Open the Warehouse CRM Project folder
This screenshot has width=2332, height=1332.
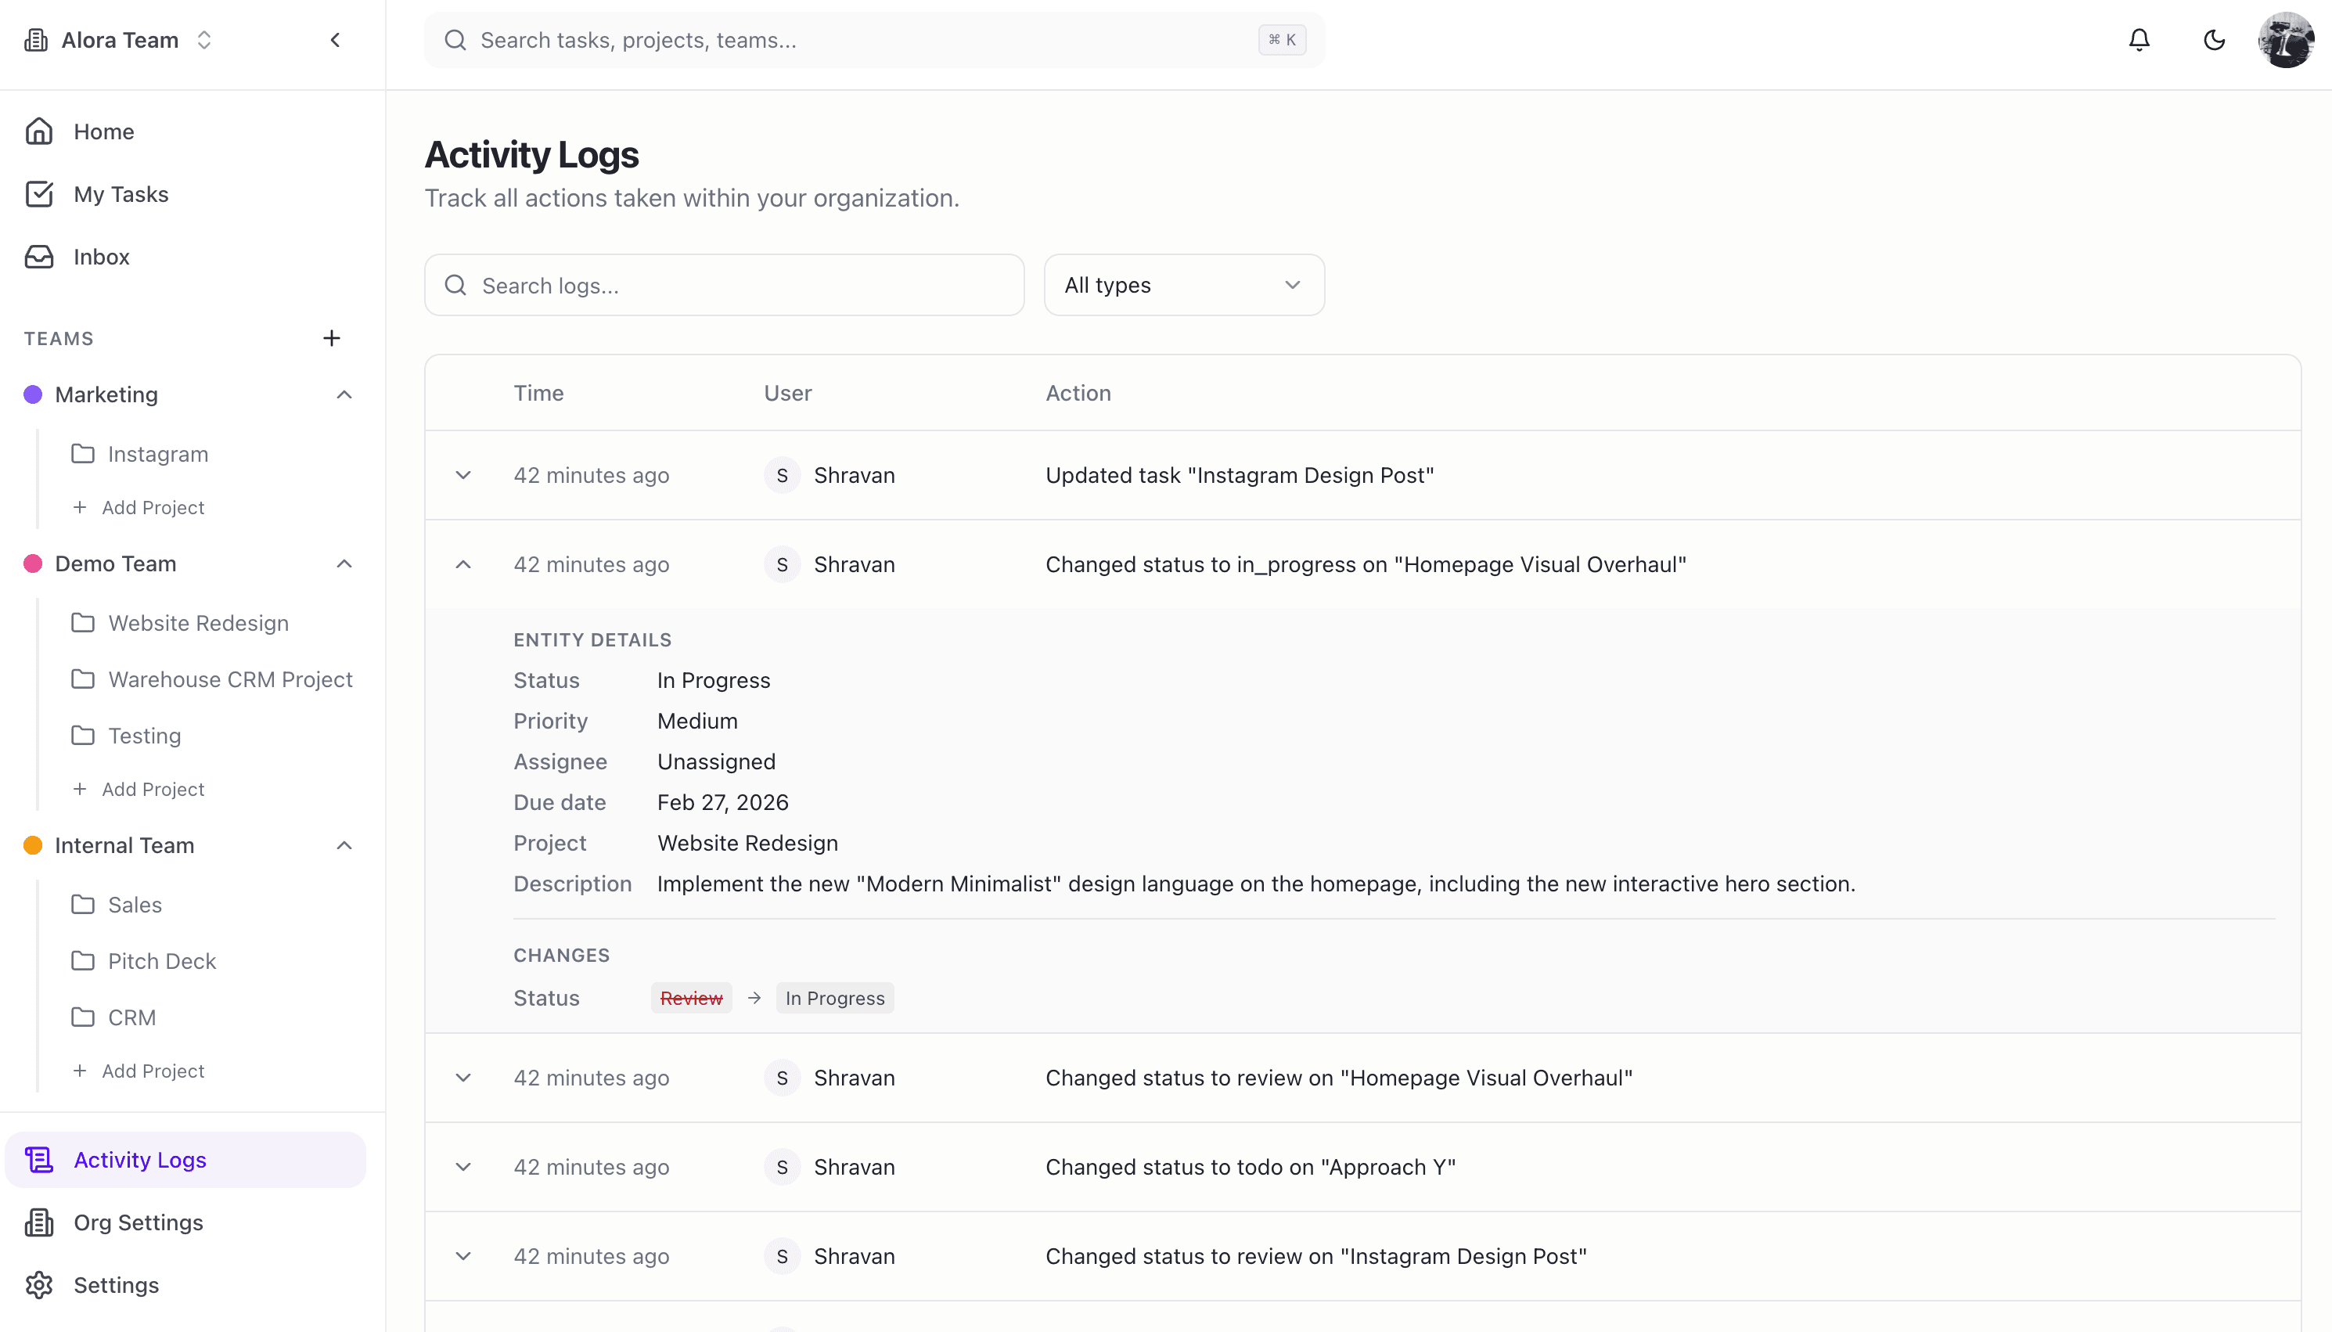(x=229, y=680)
